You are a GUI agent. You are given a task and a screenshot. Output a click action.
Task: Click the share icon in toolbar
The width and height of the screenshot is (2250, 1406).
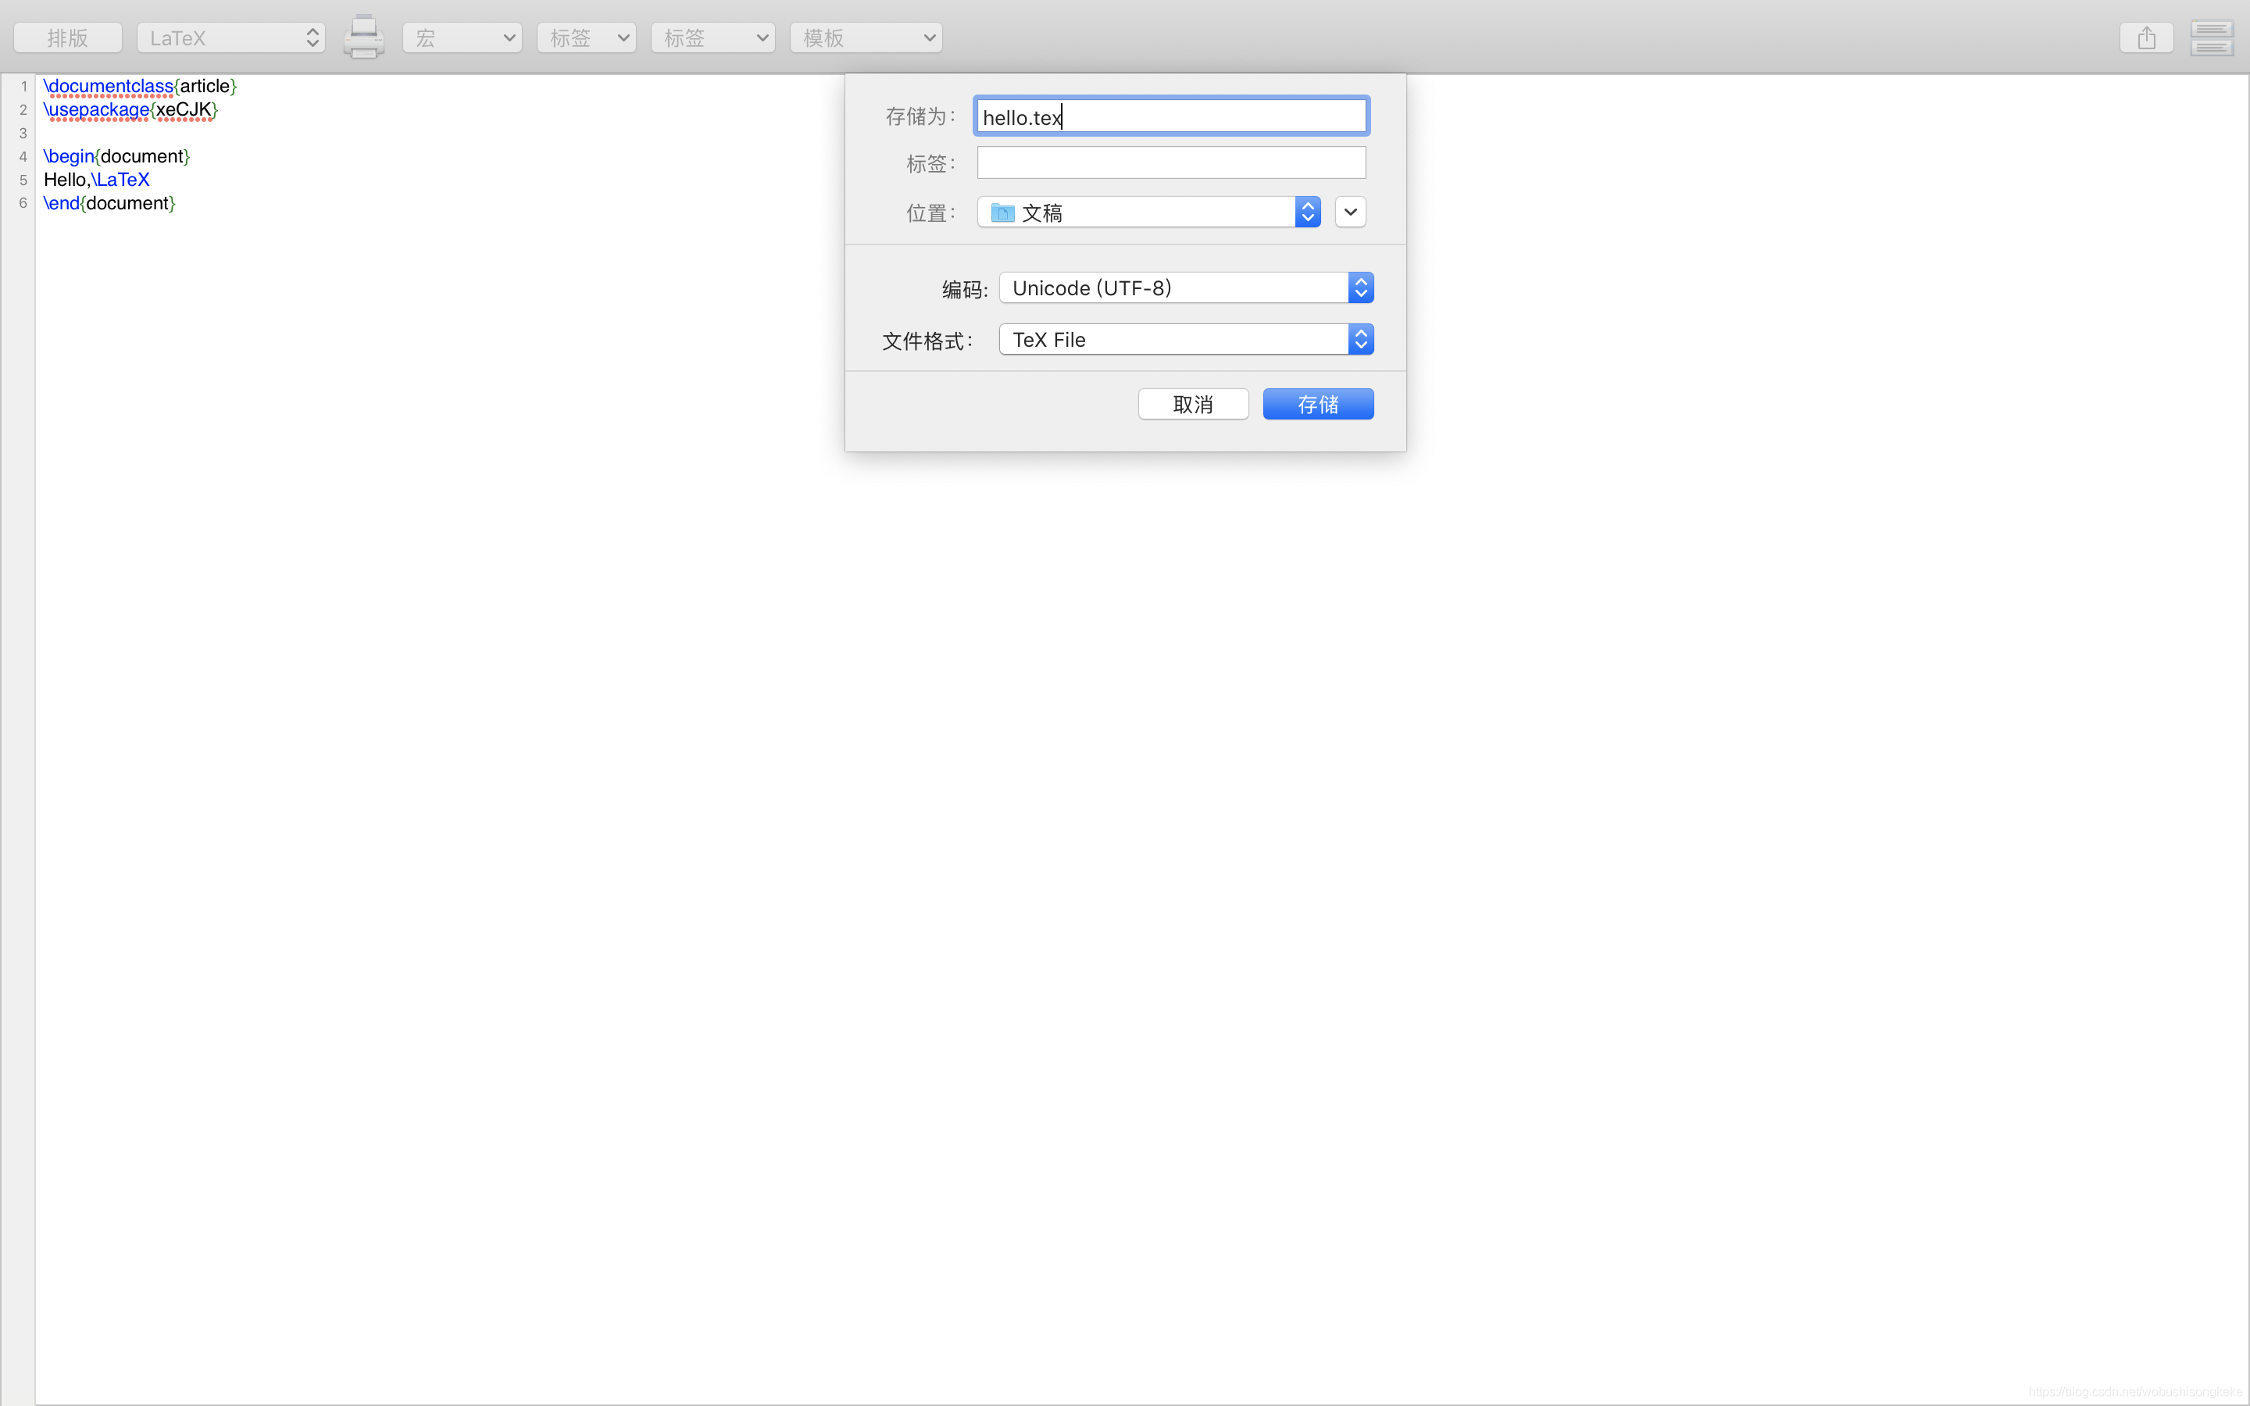pyautogui.click(x=2146, y=38)
